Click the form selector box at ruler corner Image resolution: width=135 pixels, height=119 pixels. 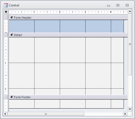(x=6, y=12)
